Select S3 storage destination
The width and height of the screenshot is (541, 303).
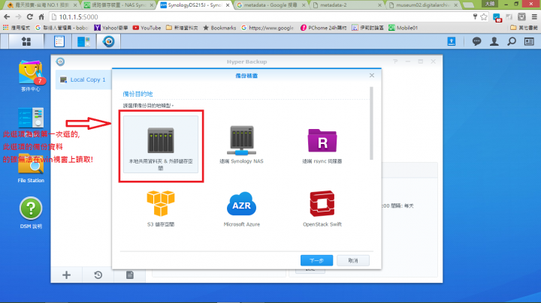pos(161,208)
